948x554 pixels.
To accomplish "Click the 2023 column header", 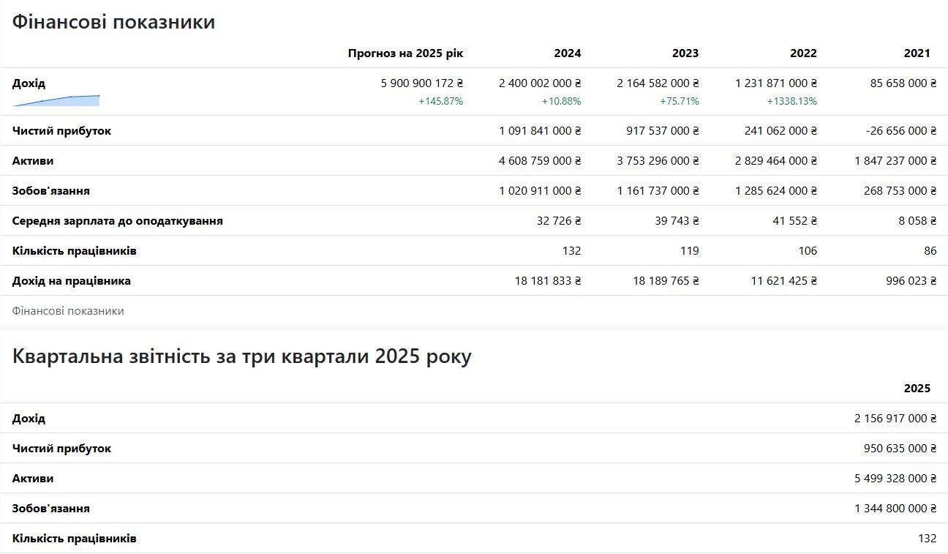I will (685, 53).
